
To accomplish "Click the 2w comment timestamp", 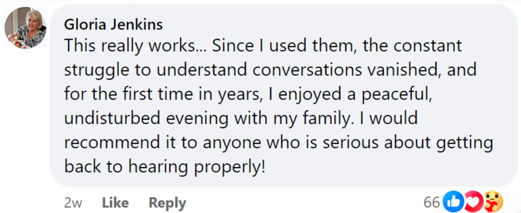I will [73, 203].
